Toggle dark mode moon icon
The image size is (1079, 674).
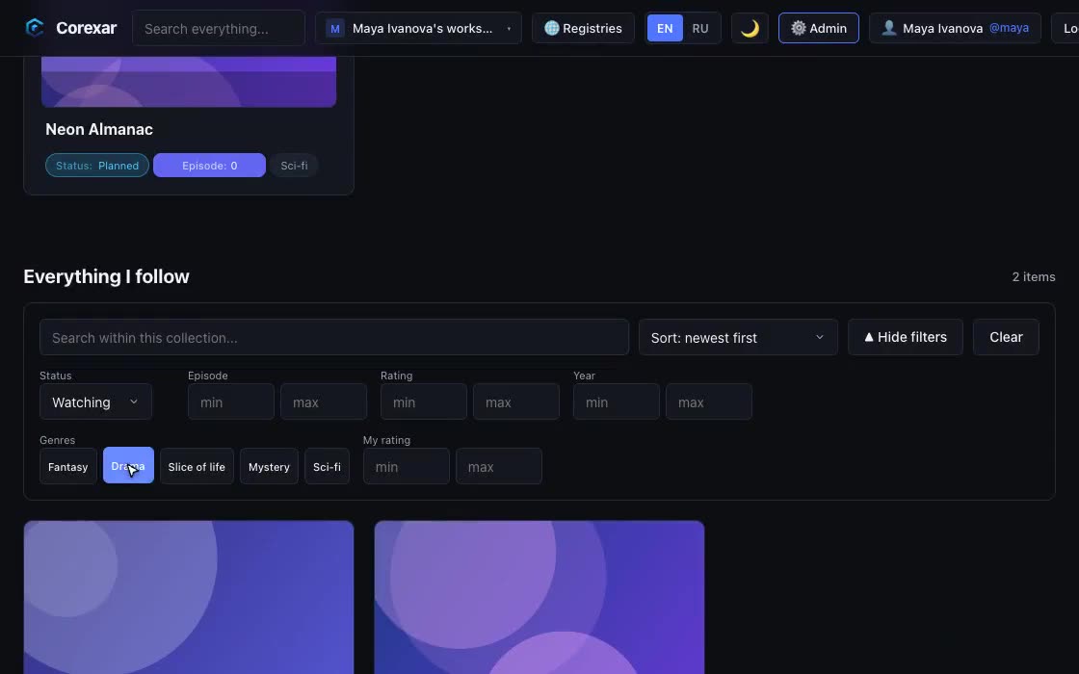tap(750, 28)
